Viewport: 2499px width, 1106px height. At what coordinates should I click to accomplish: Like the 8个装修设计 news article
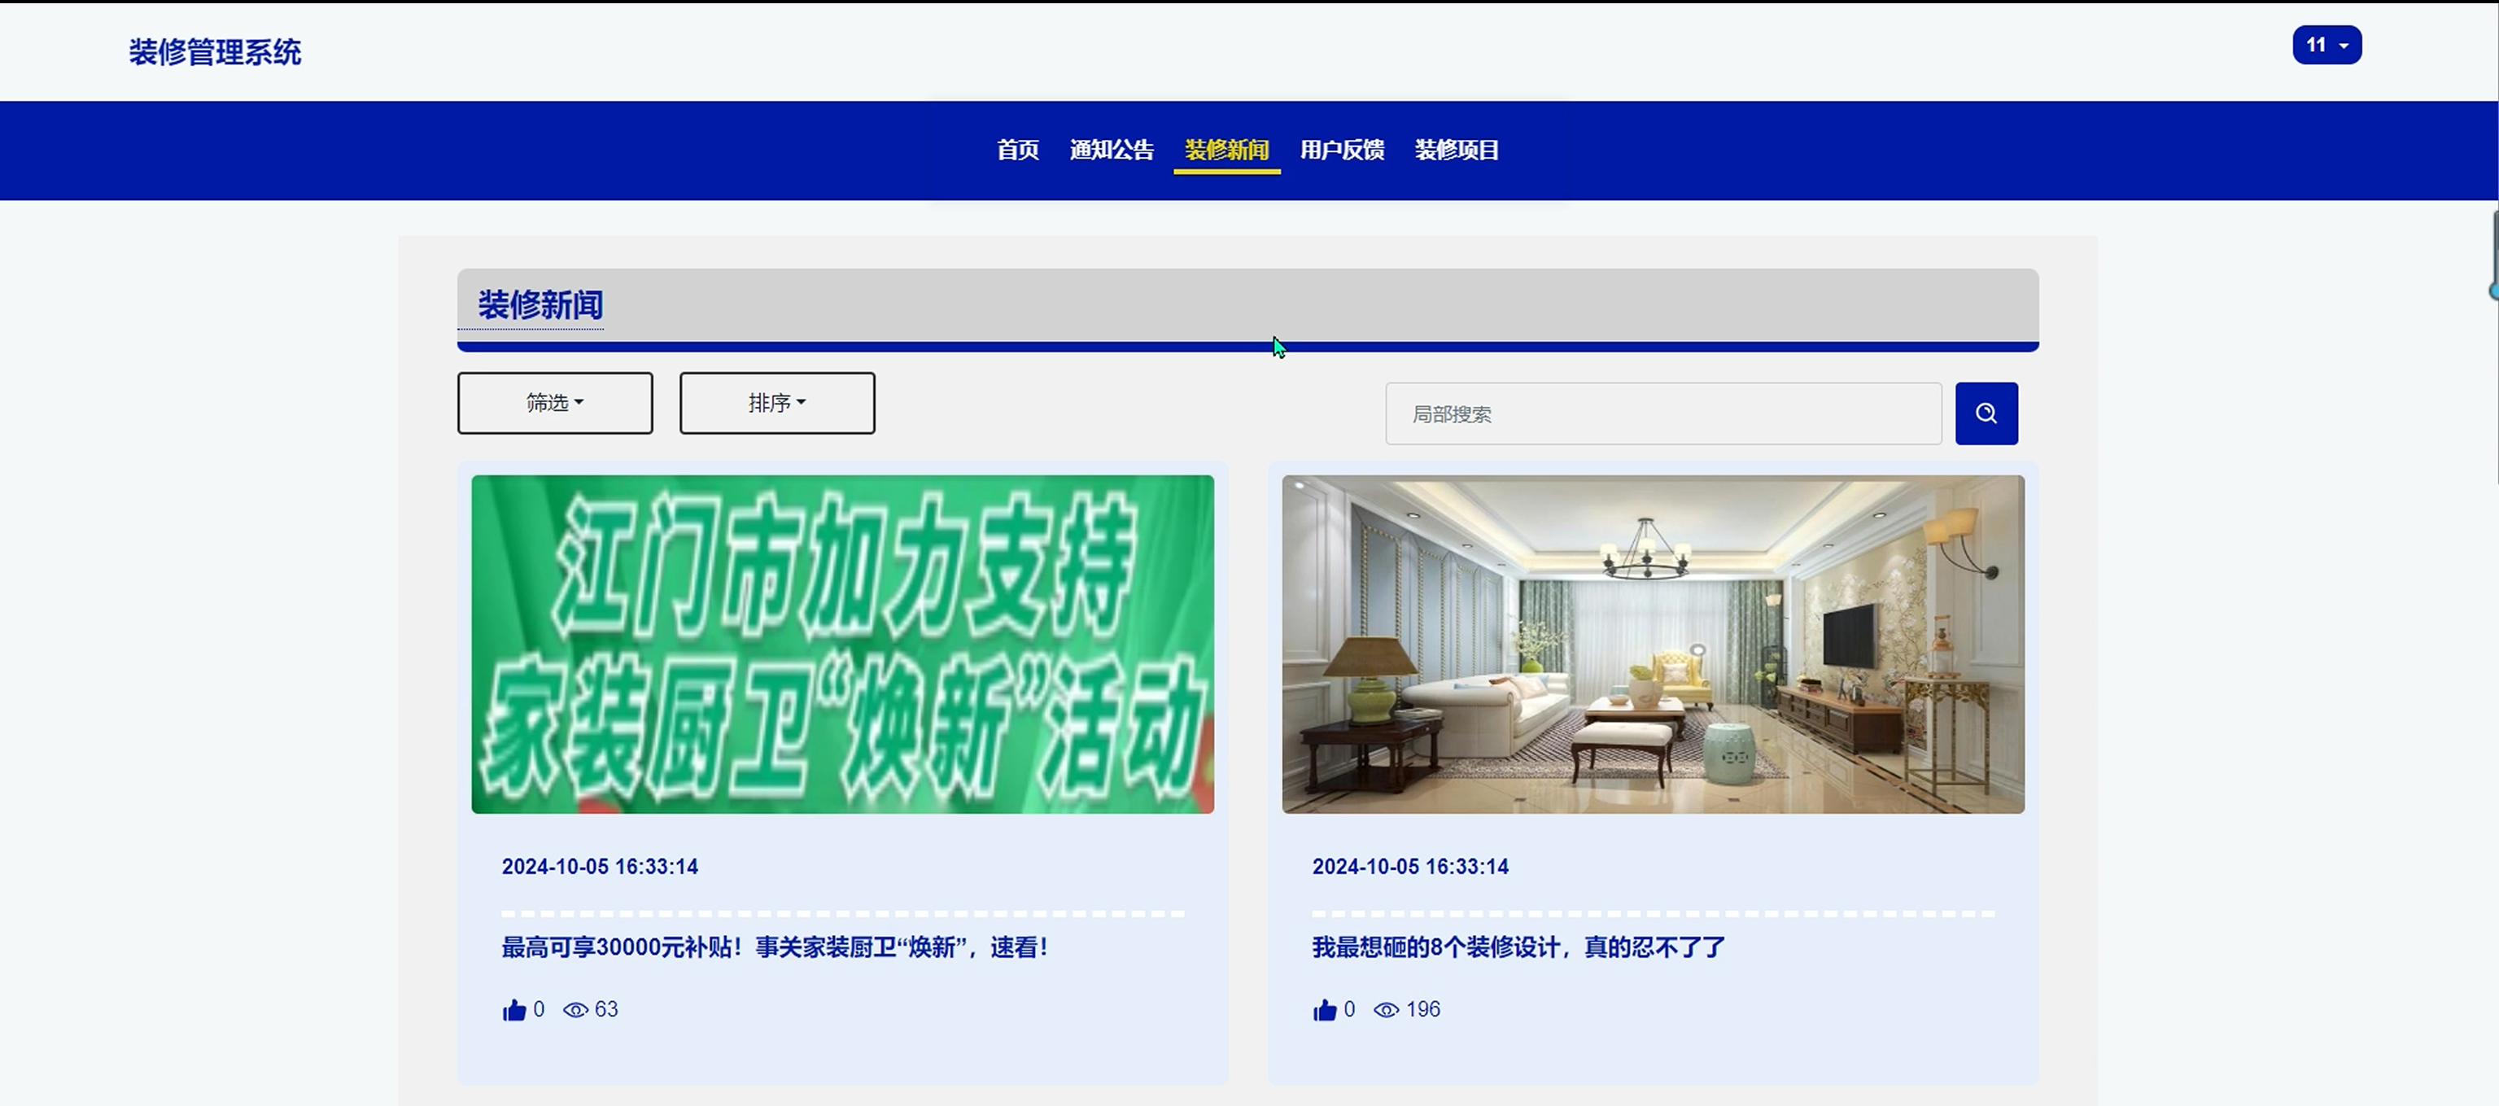[1324, 1010]
